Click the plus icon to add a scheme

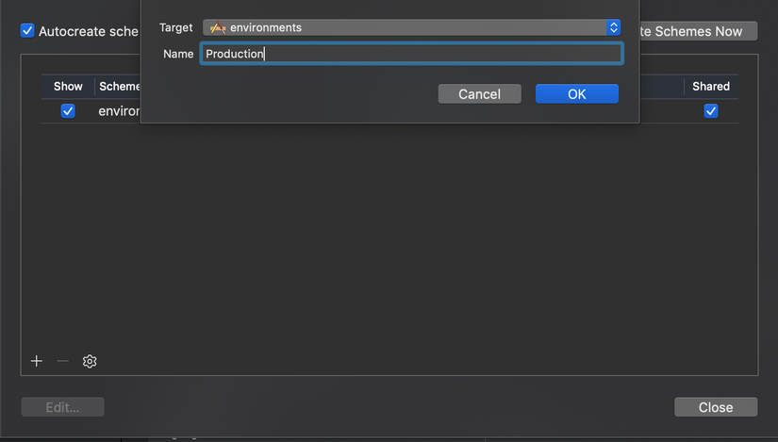coord(37,361)
